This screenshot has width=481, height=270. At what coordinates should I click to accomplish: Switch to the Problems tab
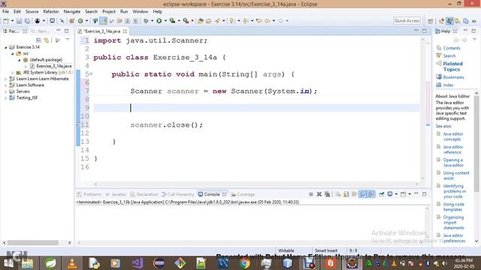coord(89,194)
